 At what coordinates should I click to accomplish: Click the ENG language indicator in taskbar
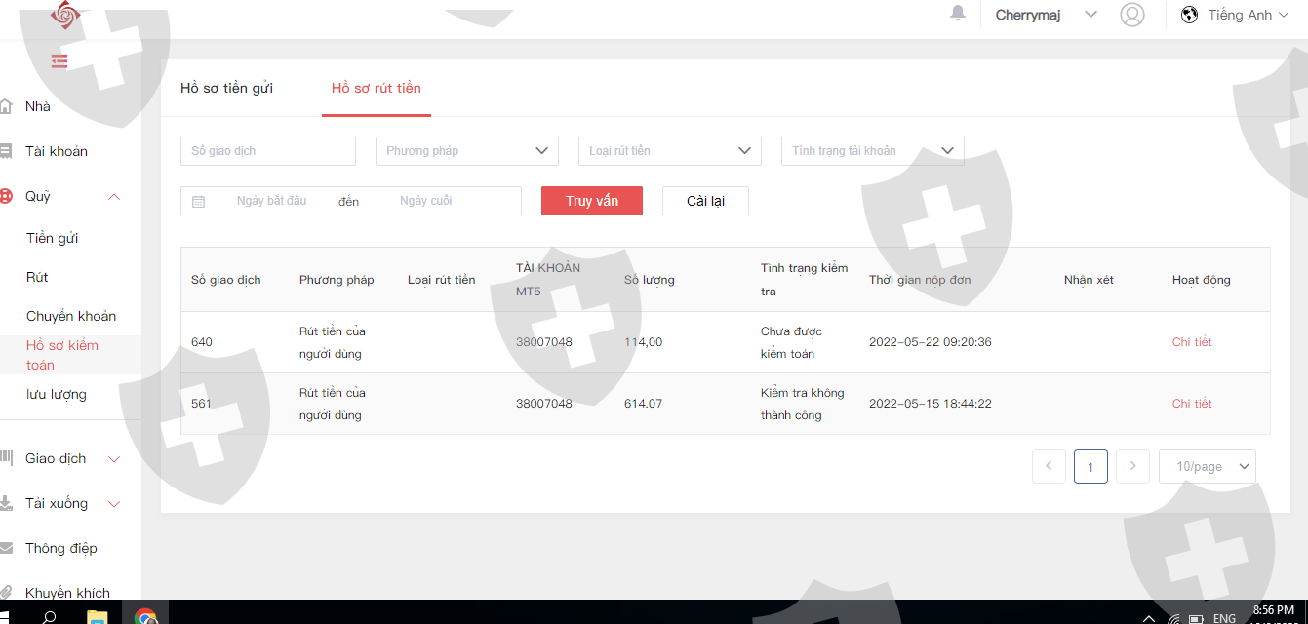pos(1224,618)
